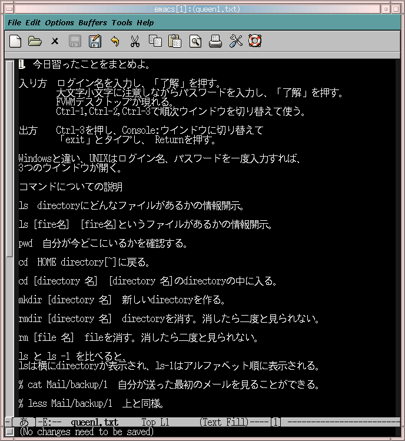
Task: Click the line starting 'rm [file 名]'
Action: (x=139, y=337)
